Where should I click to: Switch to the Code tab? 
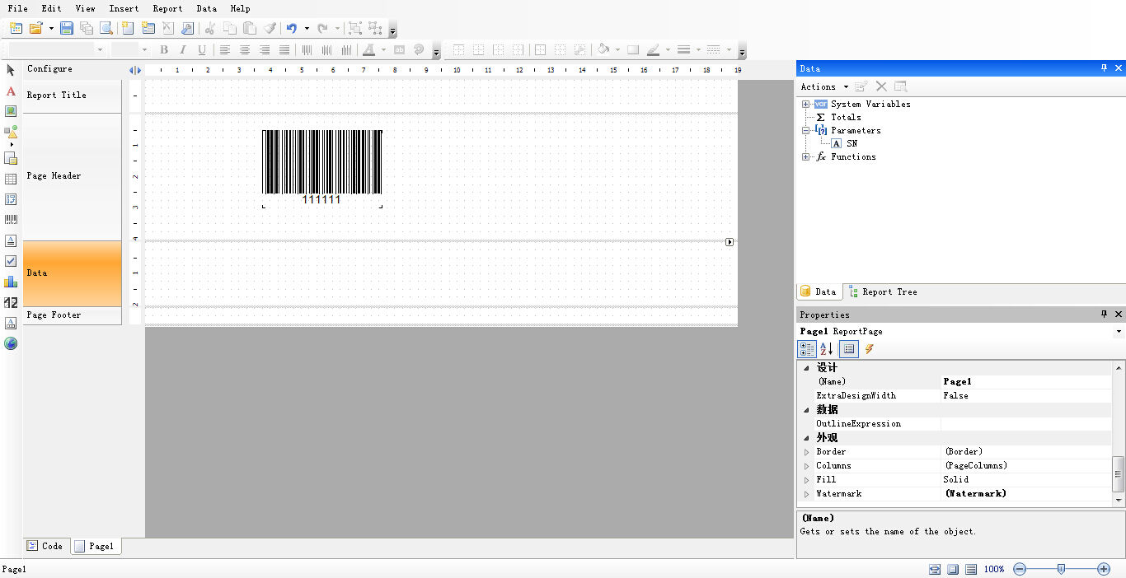pos(45,545)
